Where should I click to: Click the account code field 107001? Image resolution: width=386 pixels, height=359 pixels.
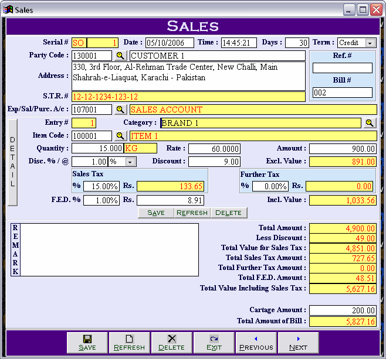(x=92, y=110)
